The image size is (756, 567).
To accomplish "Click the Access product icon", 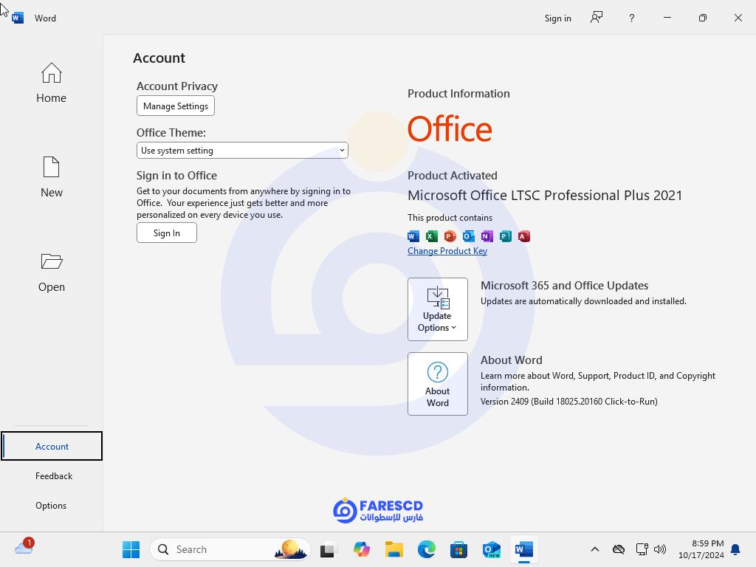I will tap(523, 236).
